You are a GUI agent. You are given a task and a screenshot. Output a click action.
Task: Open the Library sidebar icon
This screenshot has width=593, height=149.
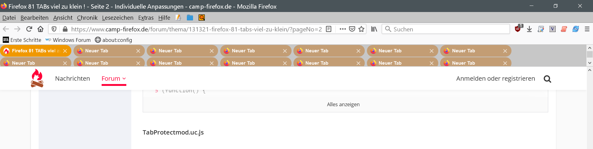pyautogui.click(x=374, y=29)
